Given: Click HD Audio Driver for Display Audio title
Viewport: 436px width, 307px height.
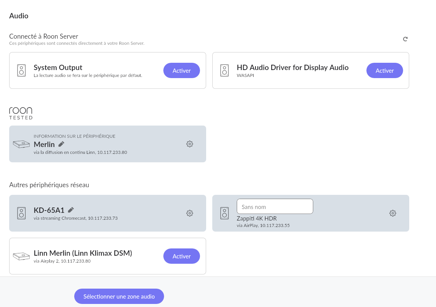Looking at the screenshot, I should [x=293, y=68].
